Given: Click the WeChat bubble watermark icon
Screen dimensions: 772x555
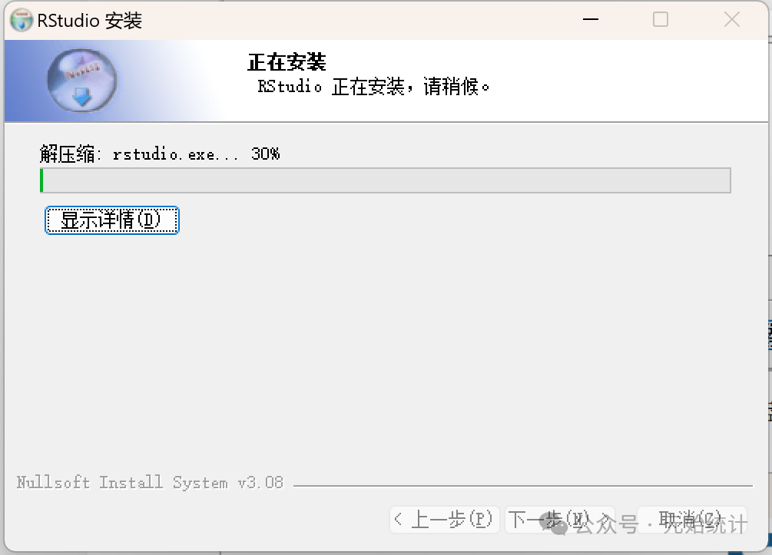Looking at the screenshot, I should tap(554, 524).
